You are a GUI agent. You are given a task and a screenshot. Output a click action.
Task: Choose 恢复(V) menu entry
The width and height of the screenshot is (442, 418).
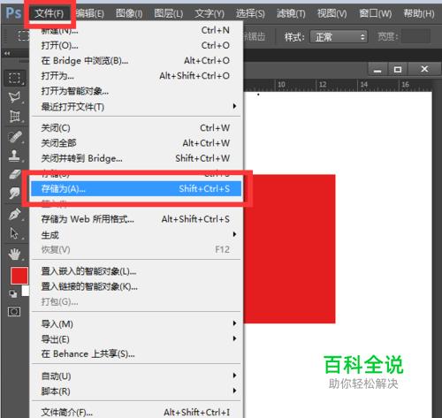(136, 250)
